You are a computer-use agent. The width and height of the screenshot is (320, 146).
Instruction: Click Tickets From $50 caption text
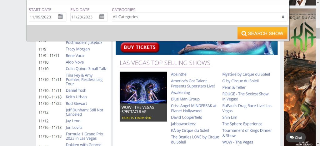pyautogui.click(x=136, y=118)
